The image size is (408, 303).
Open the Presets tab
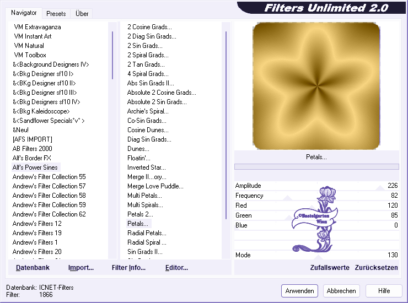point(56,14)
